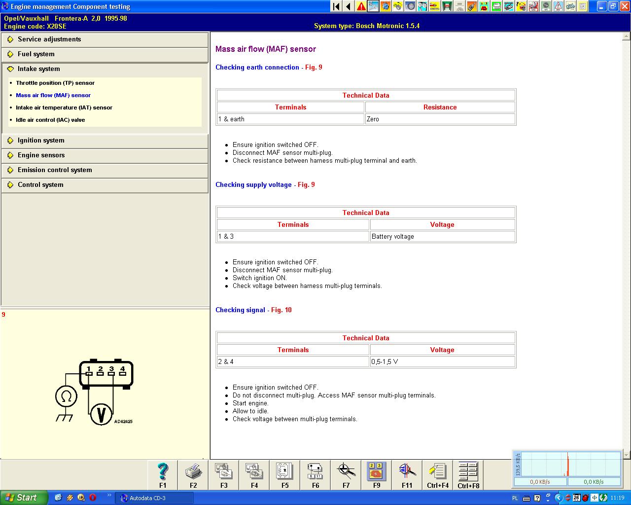Screen dimensions: 631x505
Task: Click the Windows Start button
Action: tap(24, 498)
